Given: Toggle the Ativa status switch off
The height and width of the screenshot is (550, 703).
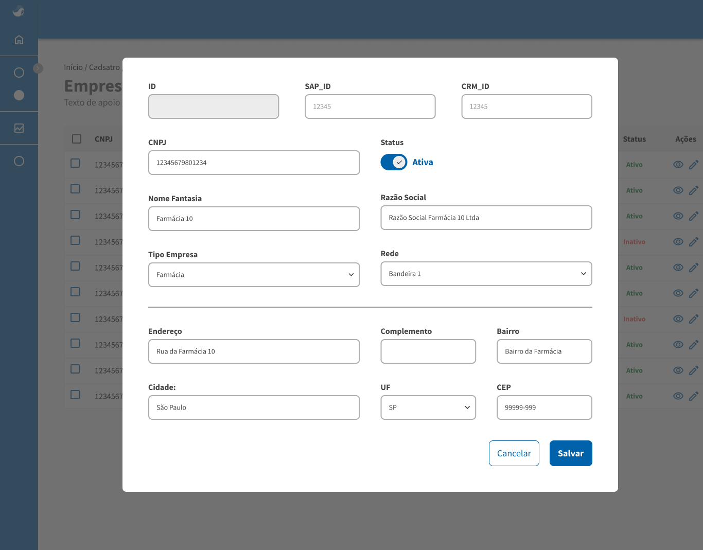Looking at the screenshot, I should pos(394,162).
